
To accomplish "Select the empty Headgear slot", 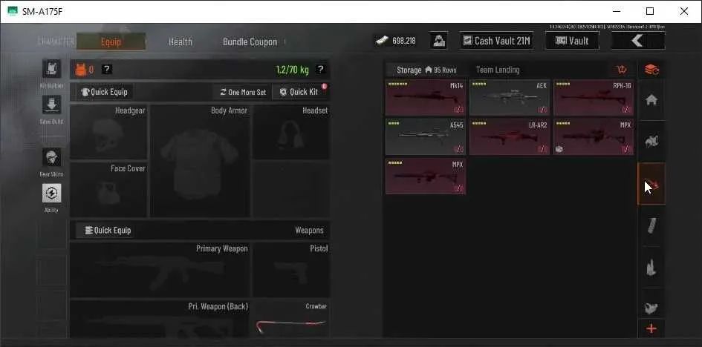I will pyautogui.click(x=108, y=132).
